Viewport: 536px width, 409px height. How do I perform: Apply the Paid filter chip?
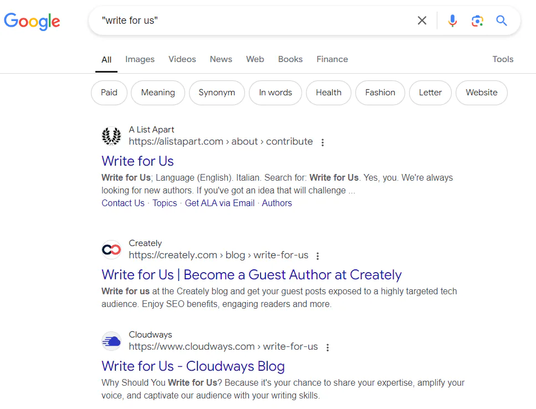tap(109, 93)
